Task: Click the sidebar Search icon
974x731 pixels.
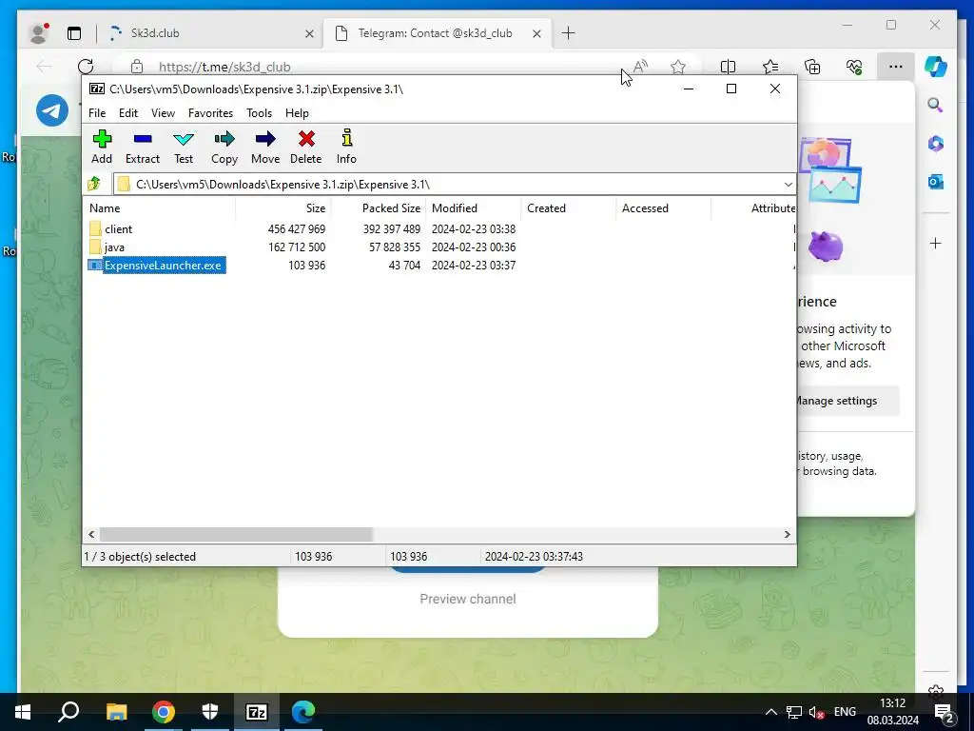Action: tap(936, 105)
